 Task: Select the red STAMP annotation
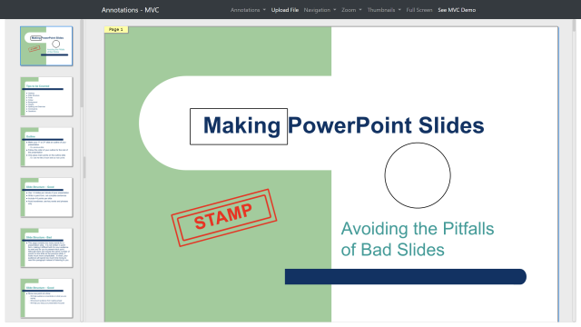(x=224, y=218)
